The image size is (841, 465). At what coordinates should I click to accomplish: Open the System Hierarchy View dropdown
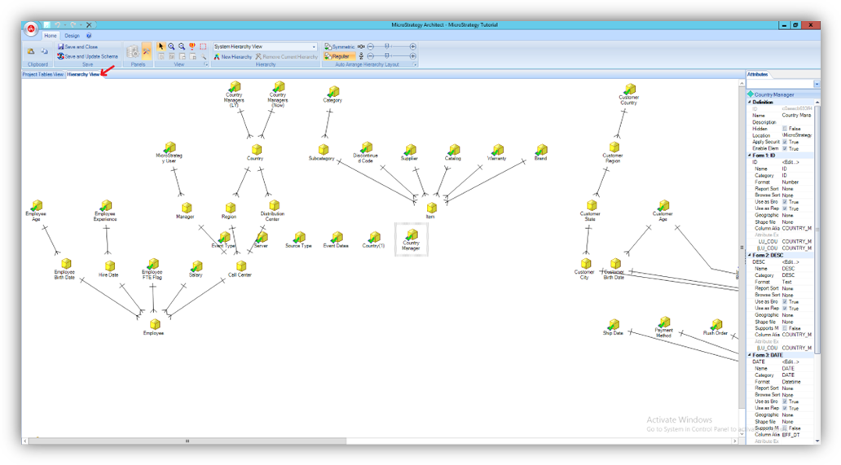pos(314,46)
